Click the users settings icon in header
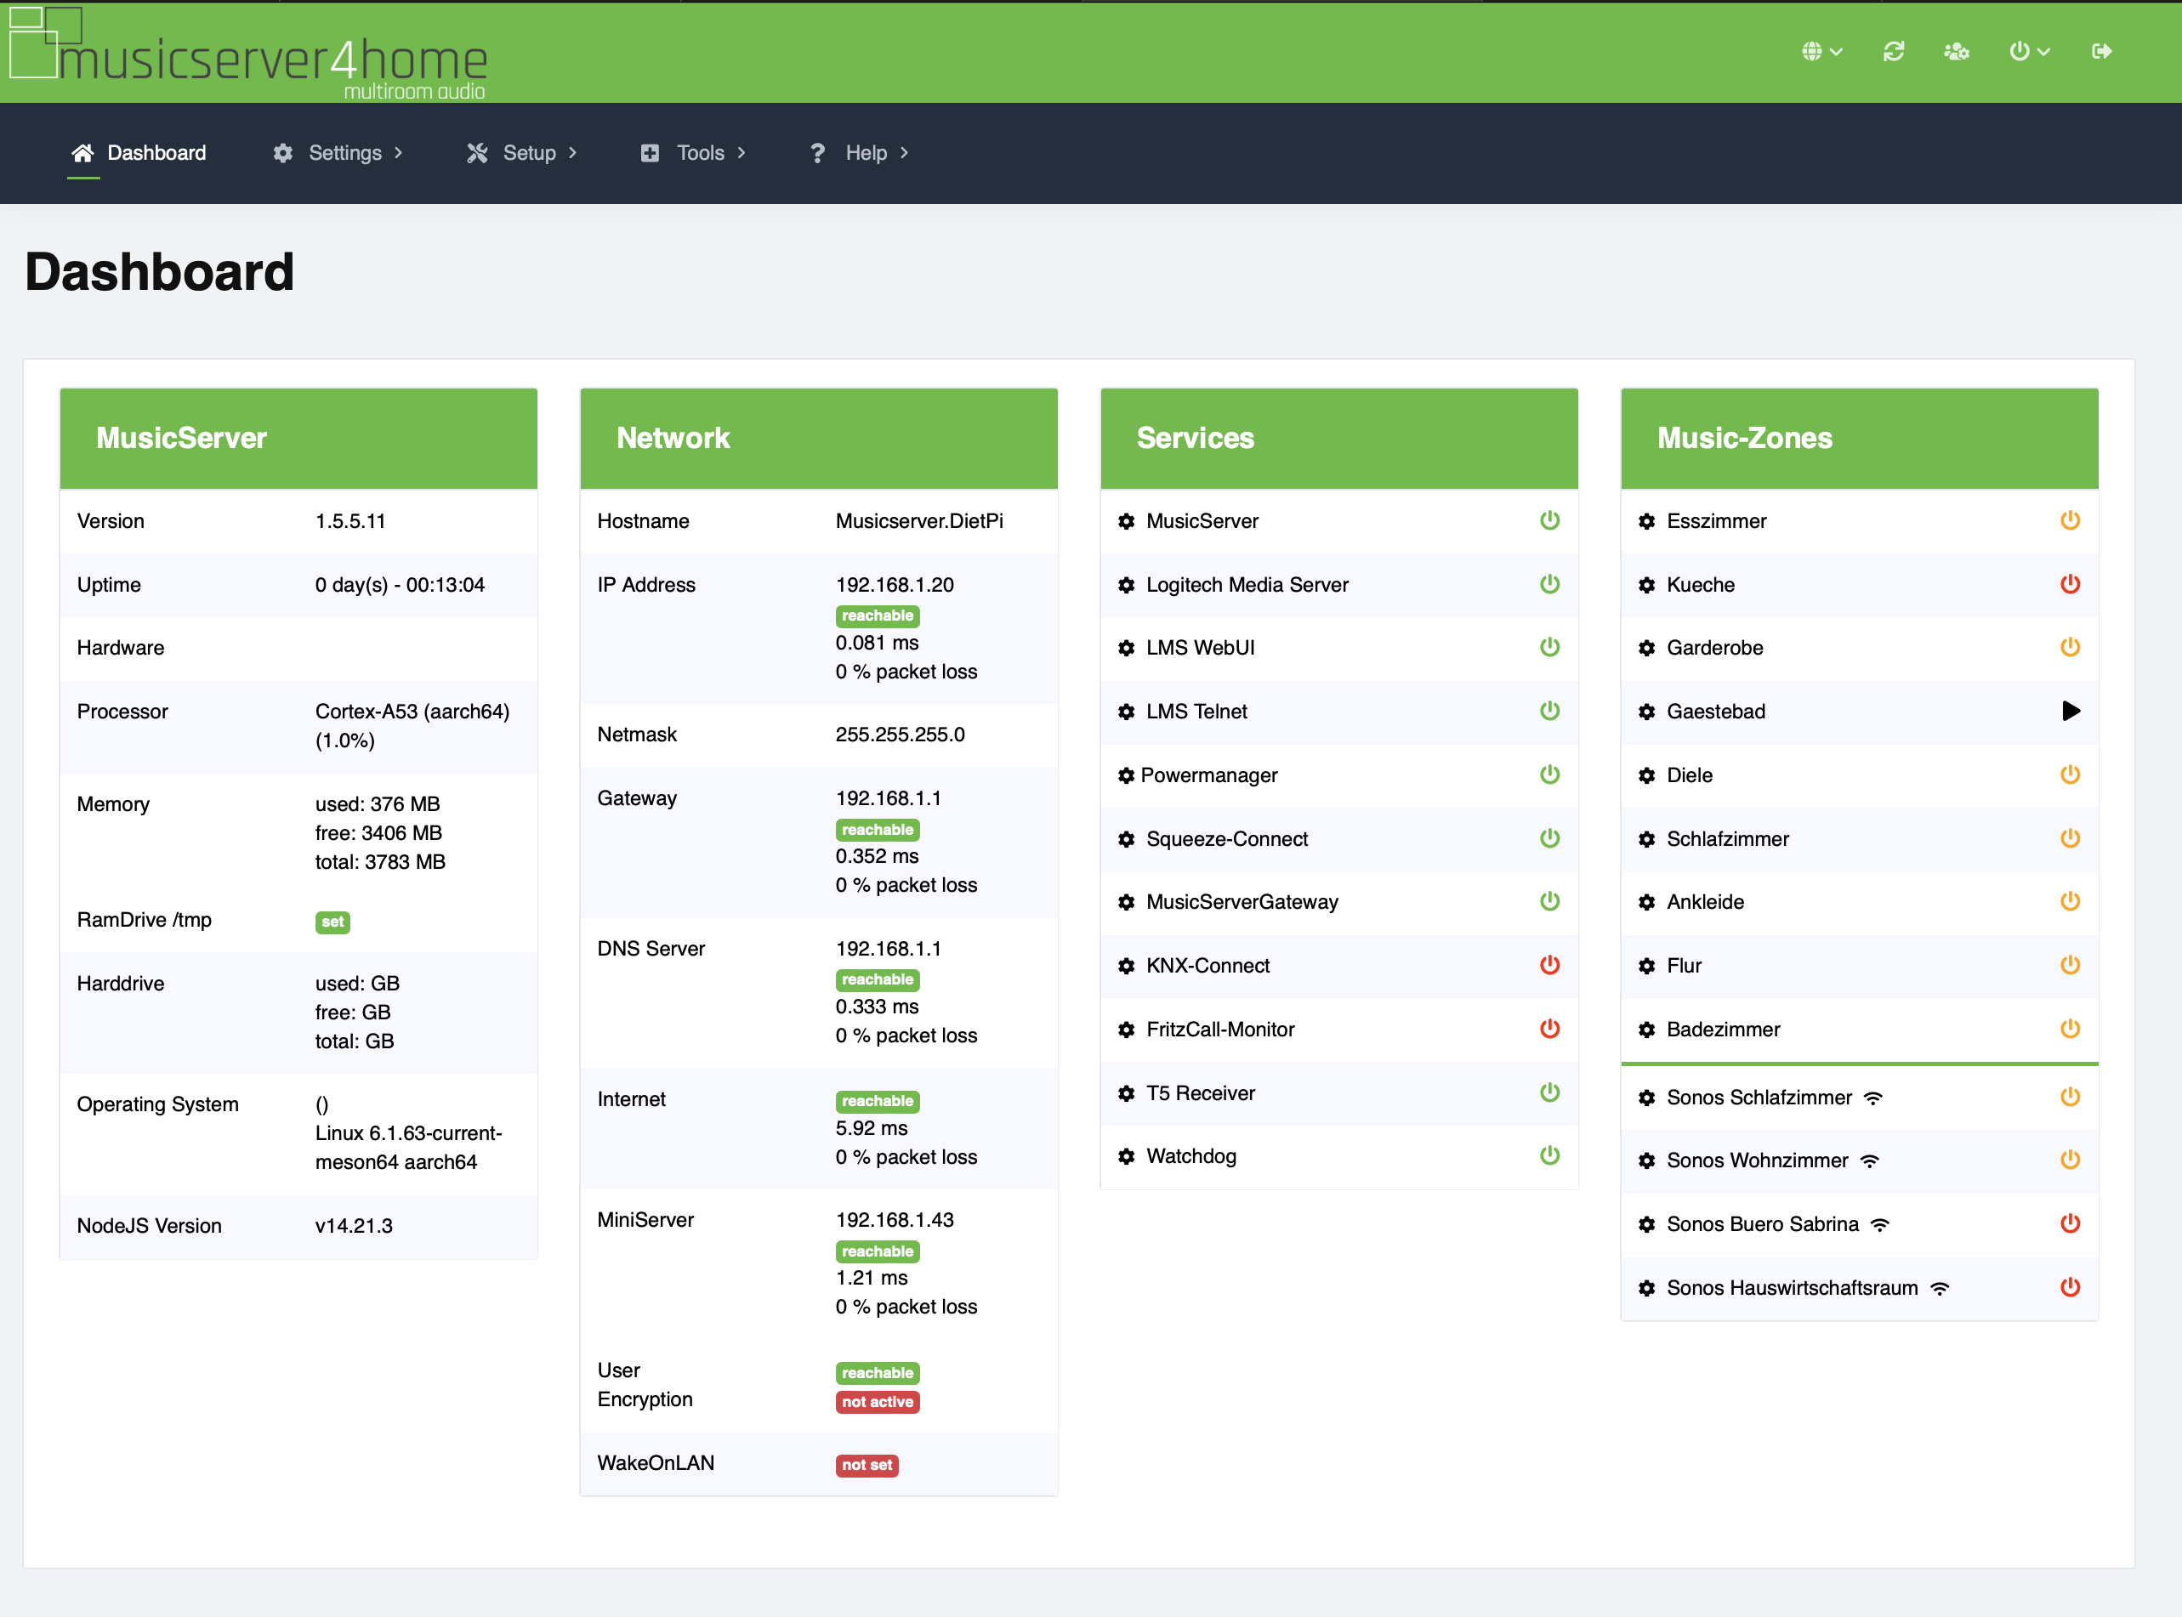2182x1617 pixels. (1956, 51)
